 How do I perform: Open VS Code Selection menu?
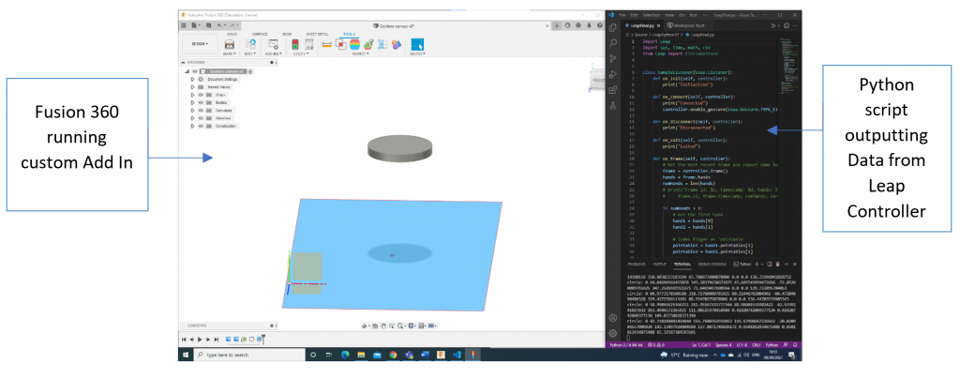[x=651, y=14]
